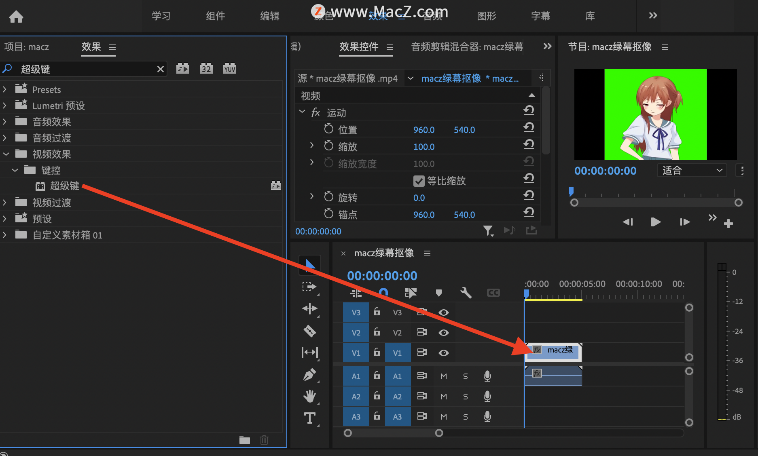
Task: Reset Rotation parameter
Action: click(x=529, y=195)
